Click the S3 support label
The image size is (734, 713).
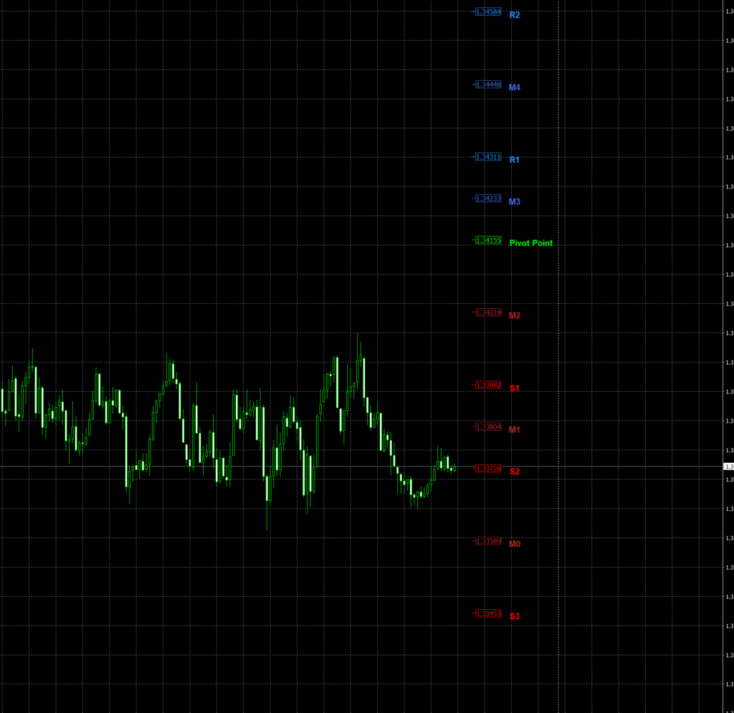pos(513,616)
